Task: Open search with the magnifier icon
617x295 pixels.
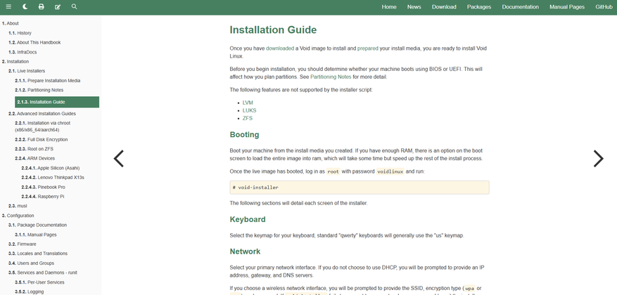Action: click(75, 6)
